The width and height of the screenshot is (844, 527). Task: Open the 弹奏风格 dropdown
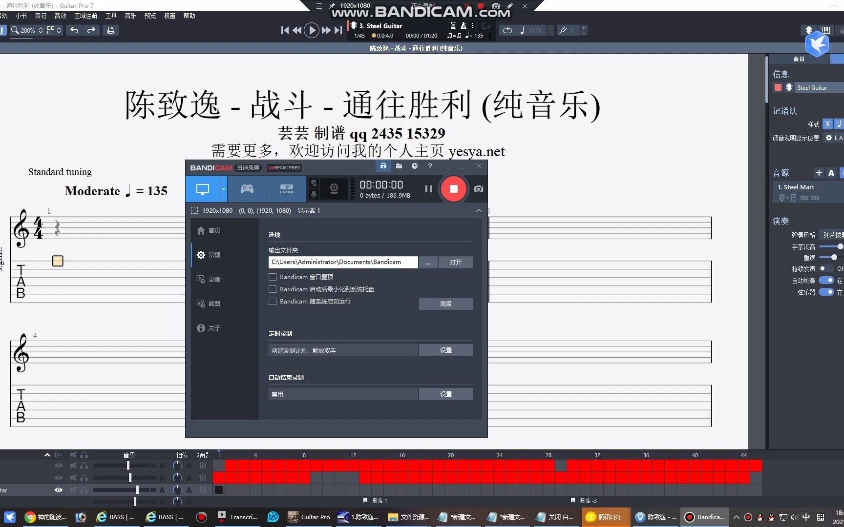pyautogui.click(x=831, y=235)
